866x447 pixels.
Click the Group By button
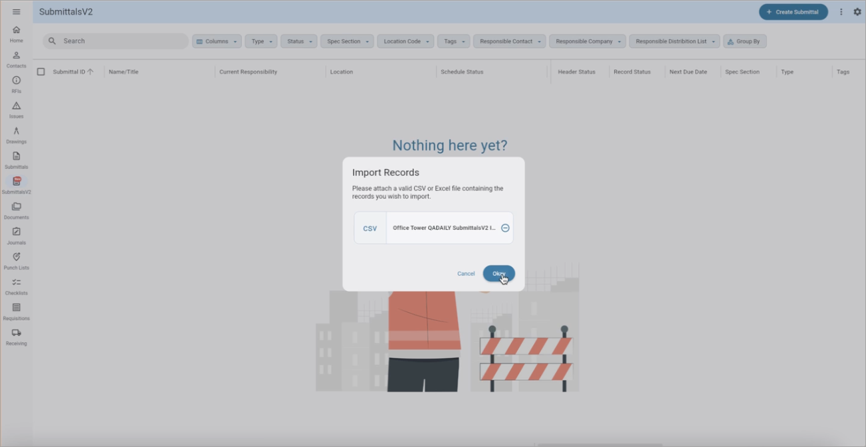point(744,41)
